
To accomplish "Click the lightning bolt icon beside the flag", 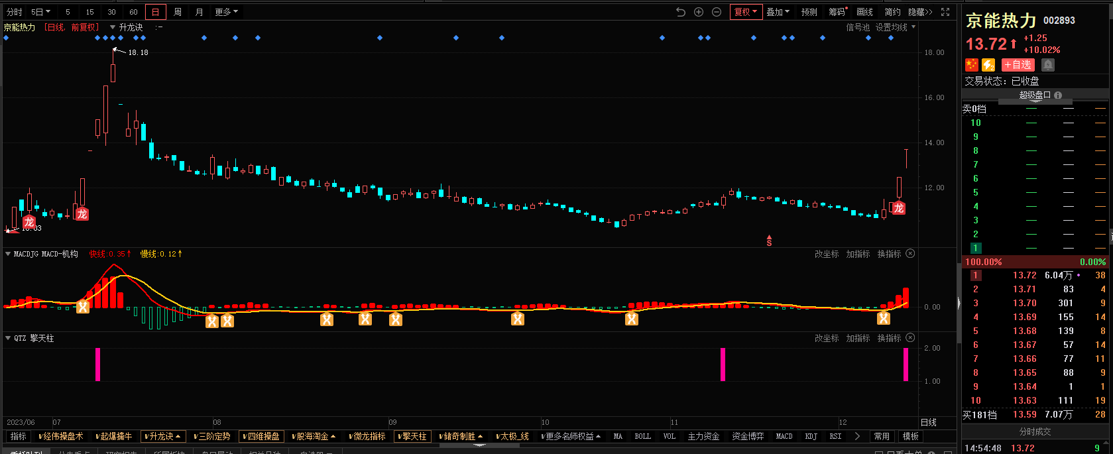I will [988, 65].
